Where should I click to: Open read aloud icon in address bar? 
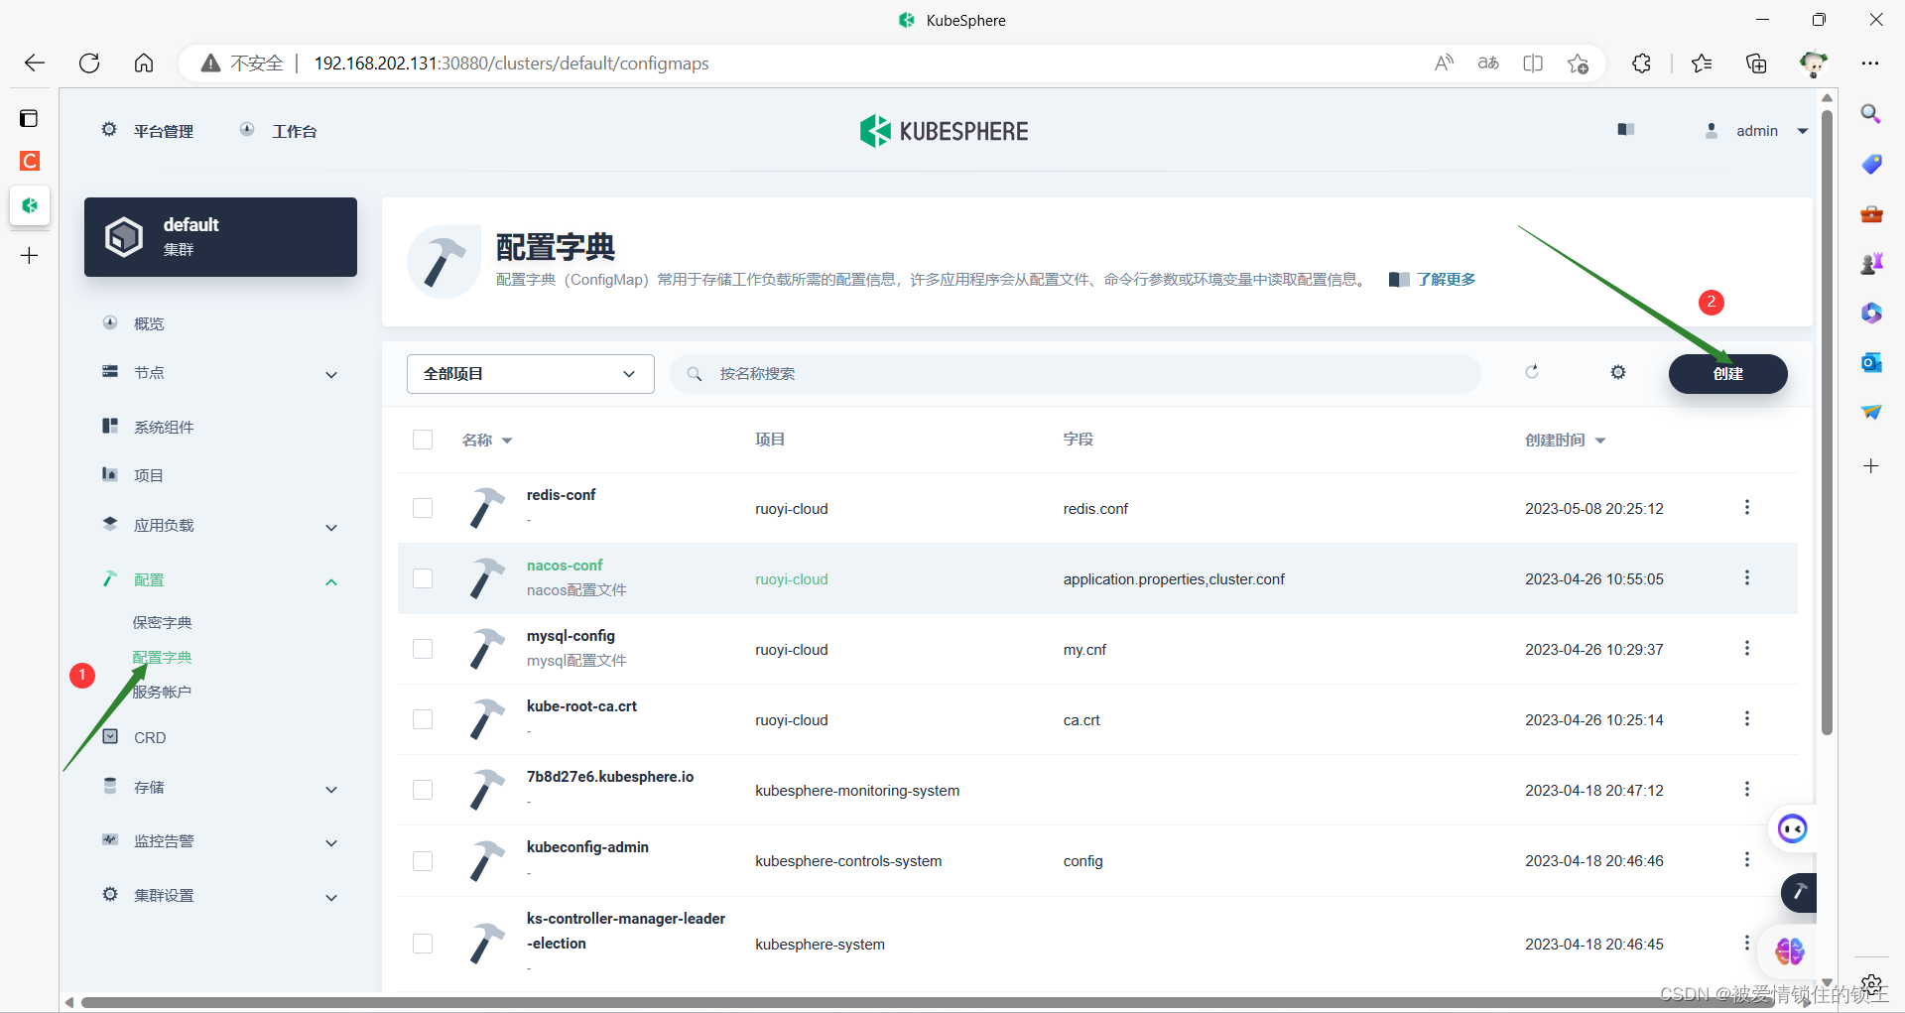(x=1444, y=63)
